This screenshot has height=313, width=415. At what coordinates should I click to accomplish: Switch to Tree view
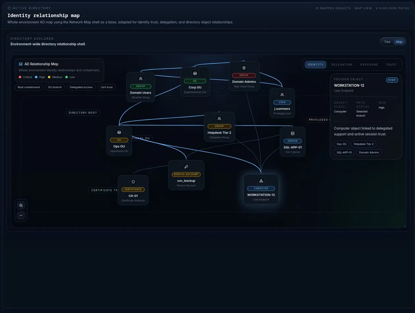click(387, 42)
